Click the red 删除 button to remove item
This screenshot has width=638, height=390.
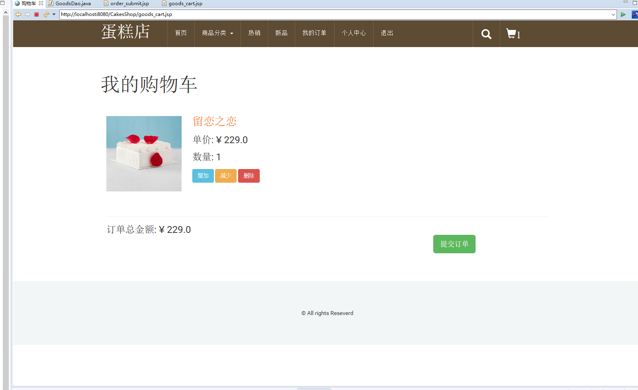249,175
